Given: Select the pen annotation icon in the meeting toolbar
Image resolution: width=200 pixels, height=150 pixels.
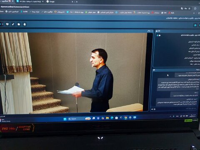Looking at the screenshot, I should click(13, 24).
